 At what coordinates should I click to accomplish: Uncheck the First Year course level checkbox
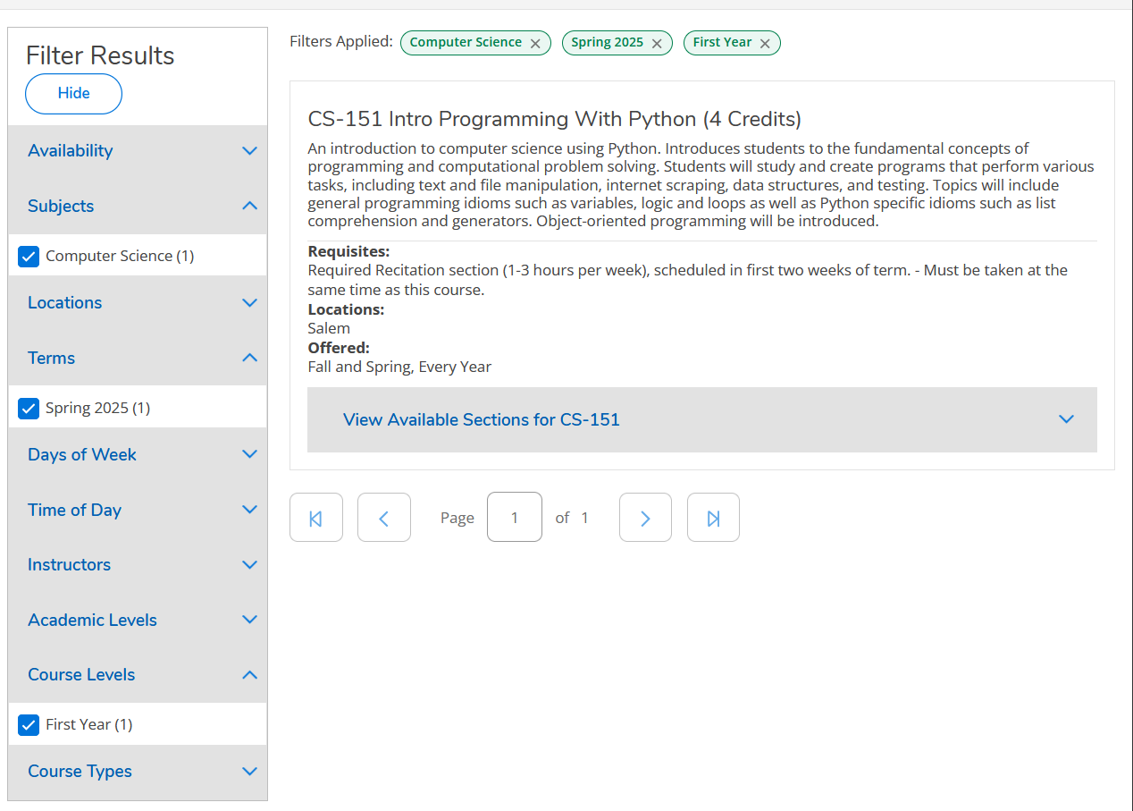pyautogui.click(x=29, y=725)
